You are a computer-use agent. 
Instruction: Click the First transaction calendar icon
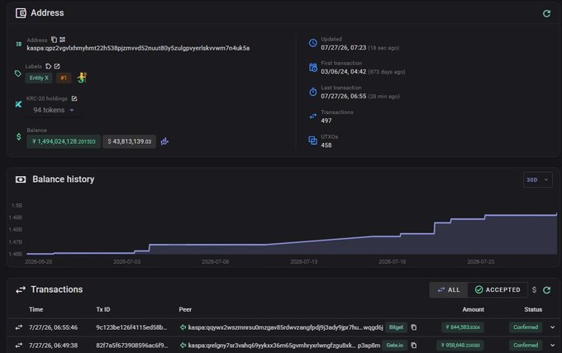click(313, 67)
